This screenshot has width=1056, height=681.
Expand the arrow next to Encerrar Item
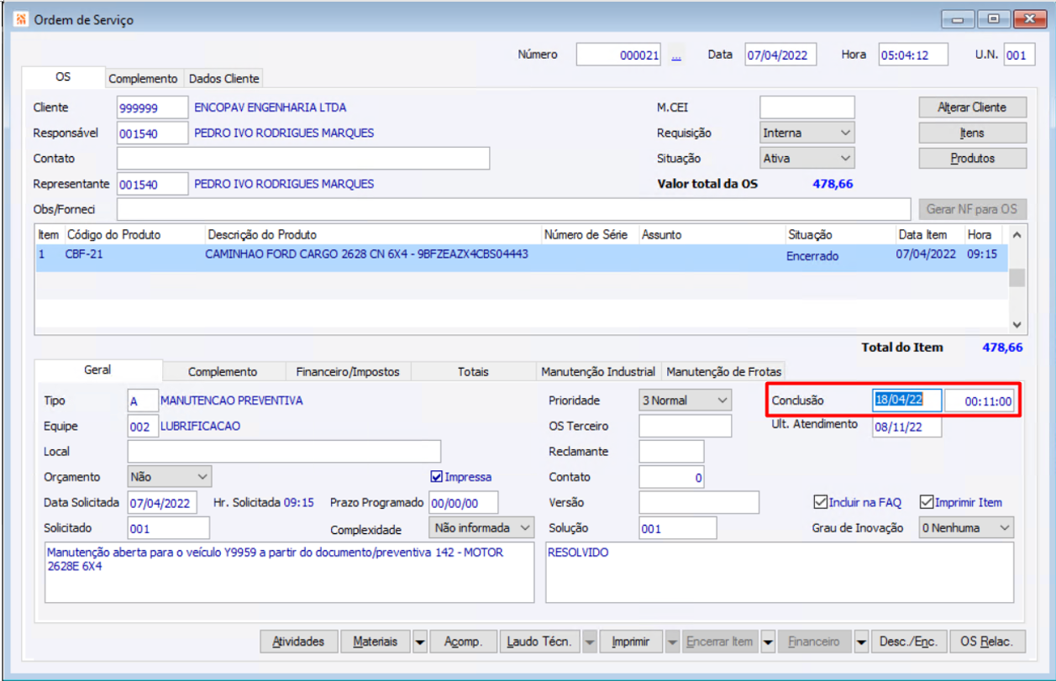tap(768, 642)
